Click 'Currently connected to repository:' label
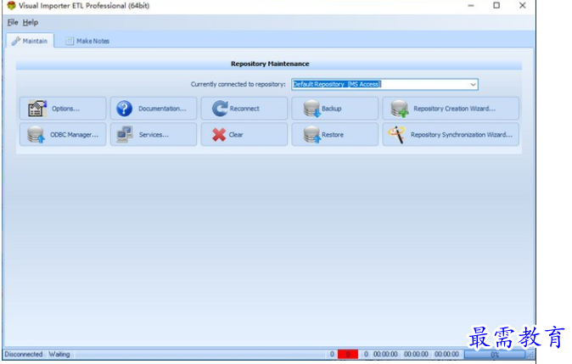This screenshot has height=364, width=572. click(x=238, y=84)
